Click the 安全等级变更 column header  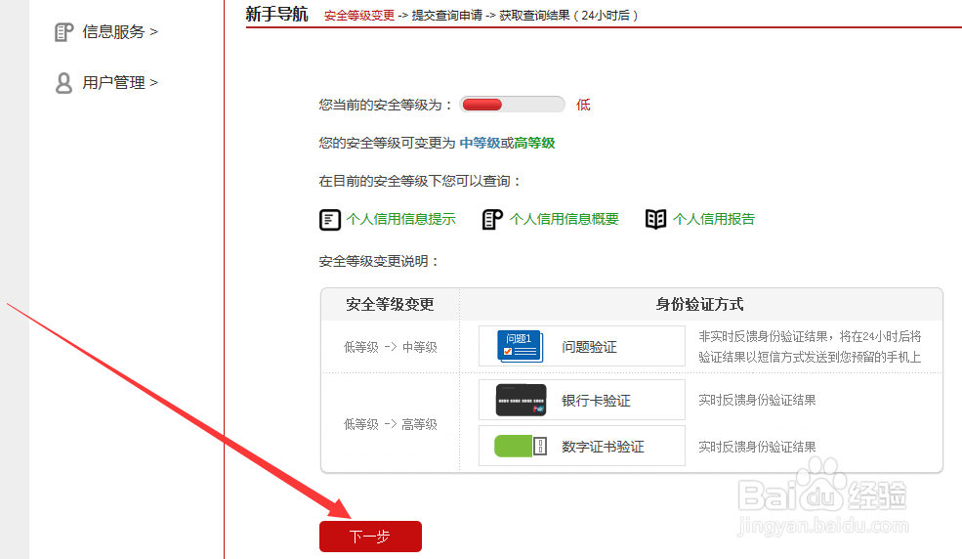tap(391, 304)
